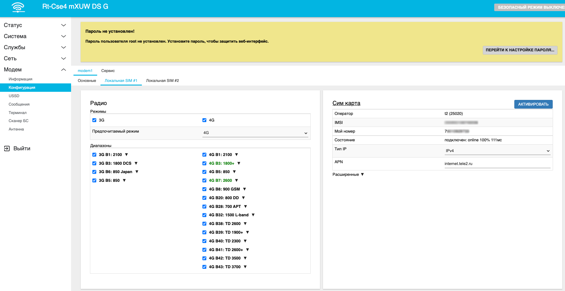Uncheck the 3G mode checkbox
Screen dimensions: 565x291
94,120
